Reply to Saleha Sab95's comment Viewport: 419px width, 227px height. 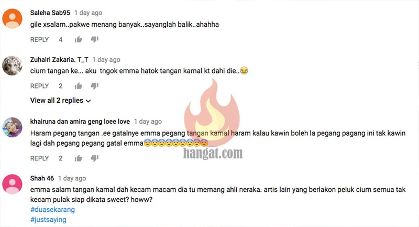(40, 39)
